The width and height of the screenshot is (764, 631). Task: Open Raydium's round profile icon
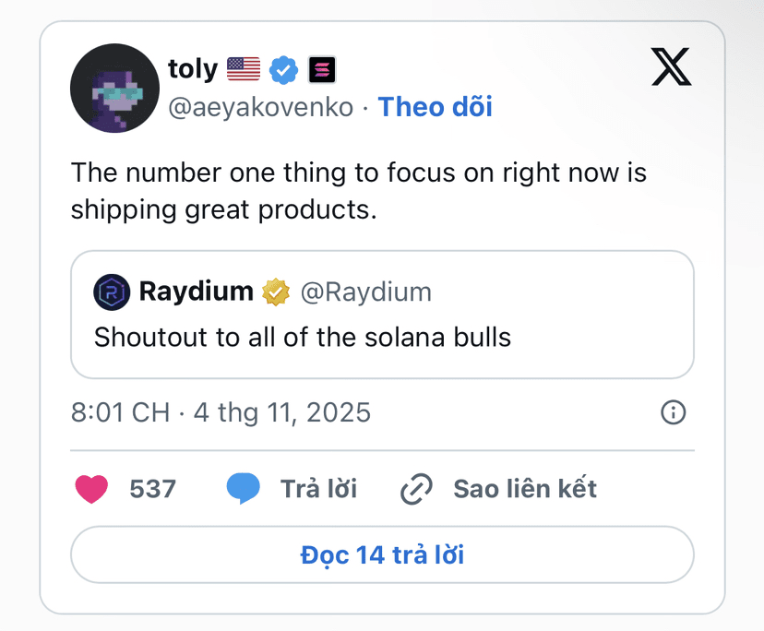click(x=112, y=292)
